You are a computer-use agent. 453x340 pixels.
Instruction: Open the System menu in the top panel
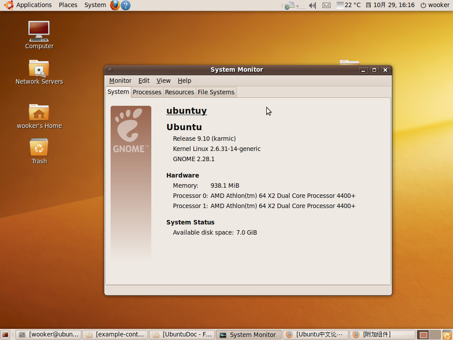point(95,5)
